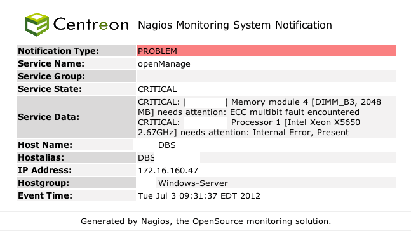Click the Service Name label
The image size is (411, 238).
tap(51, 63)
